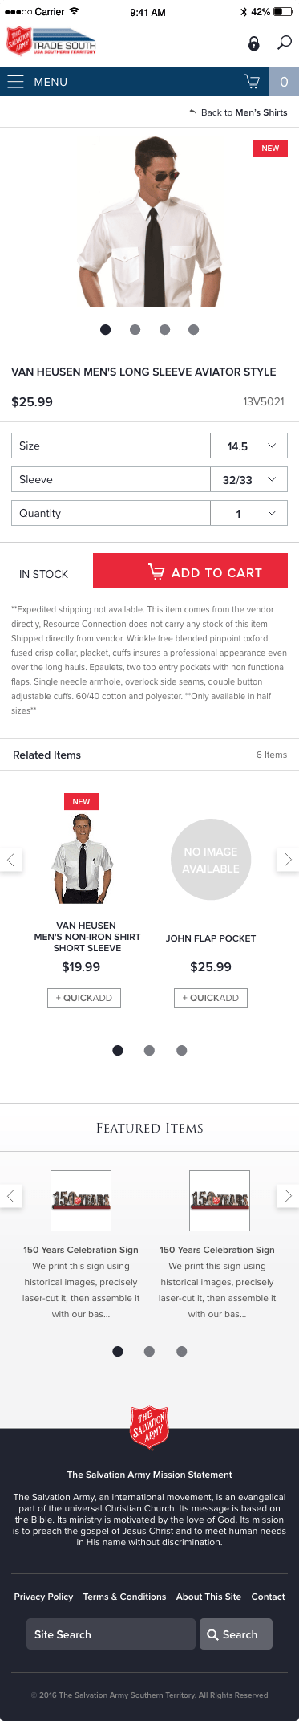Screen dimensions: 299x1721
Task: Advance Featured Items carousel with right arrow
Action: coord(288,1196)
